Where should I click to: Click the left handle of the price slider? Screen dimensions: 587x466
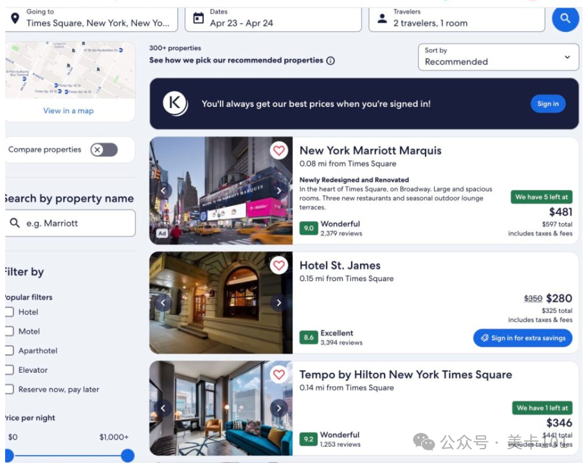[x=9, y=456]
